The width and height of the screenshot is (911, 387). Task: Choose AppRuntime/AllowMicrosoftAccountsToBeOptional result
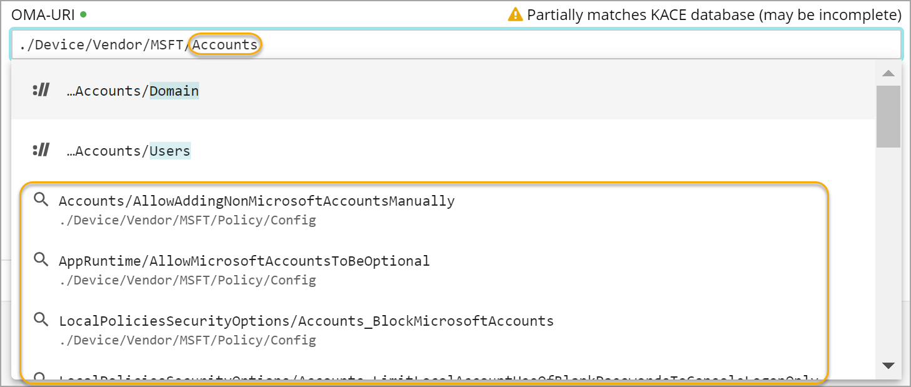[x=244, y=261]
